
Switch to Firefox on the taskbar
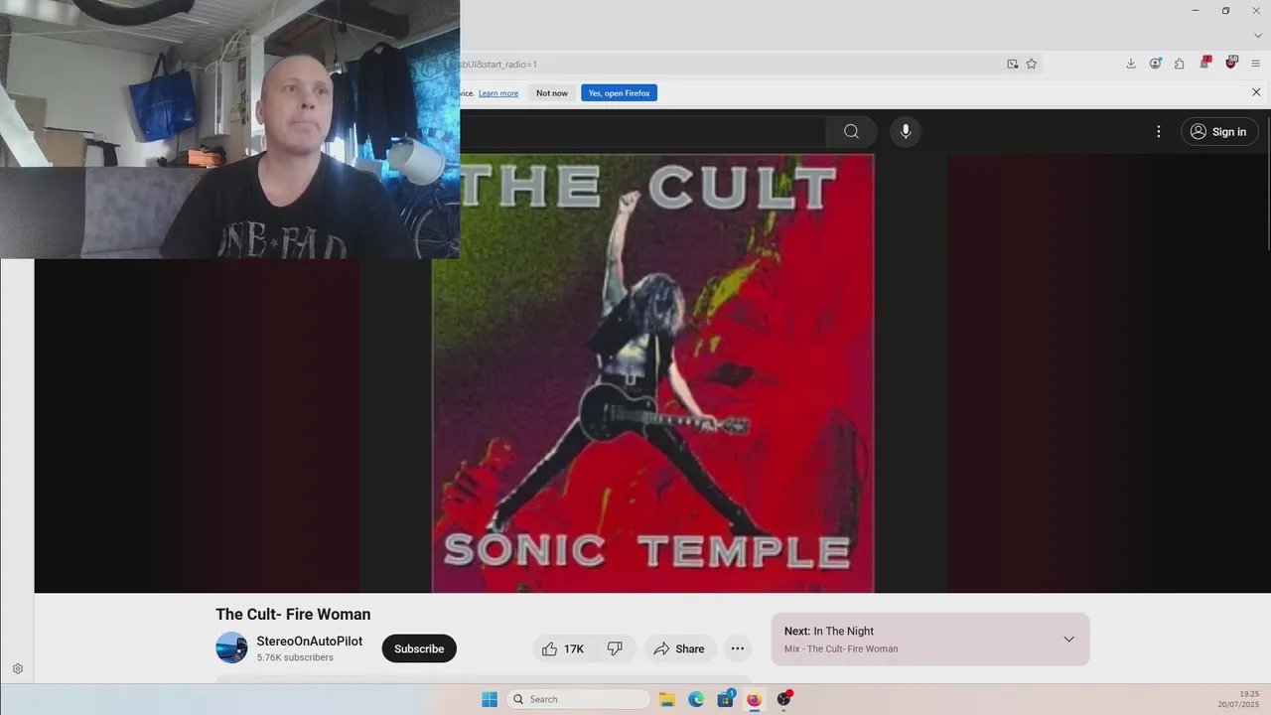pos(754,699)
